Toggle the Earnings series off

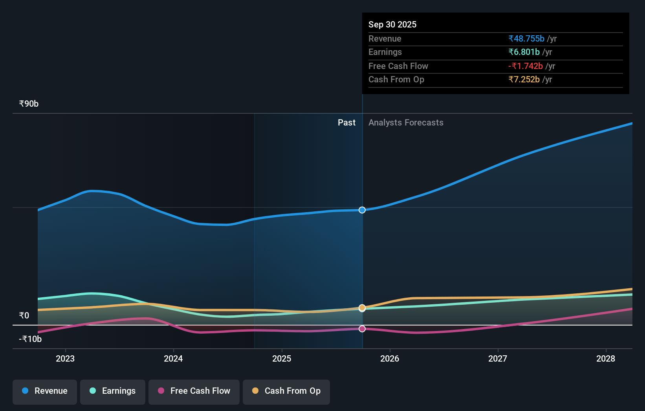tap(112, 391)
